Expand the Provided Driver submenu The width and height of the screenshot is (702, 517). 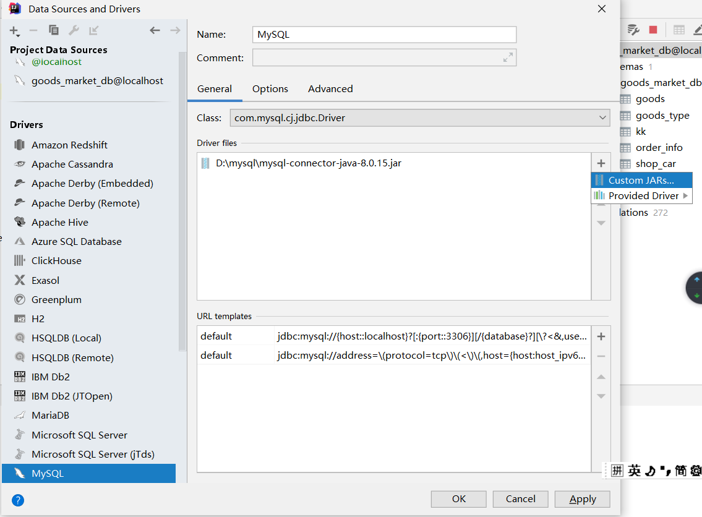coord(641,195)
